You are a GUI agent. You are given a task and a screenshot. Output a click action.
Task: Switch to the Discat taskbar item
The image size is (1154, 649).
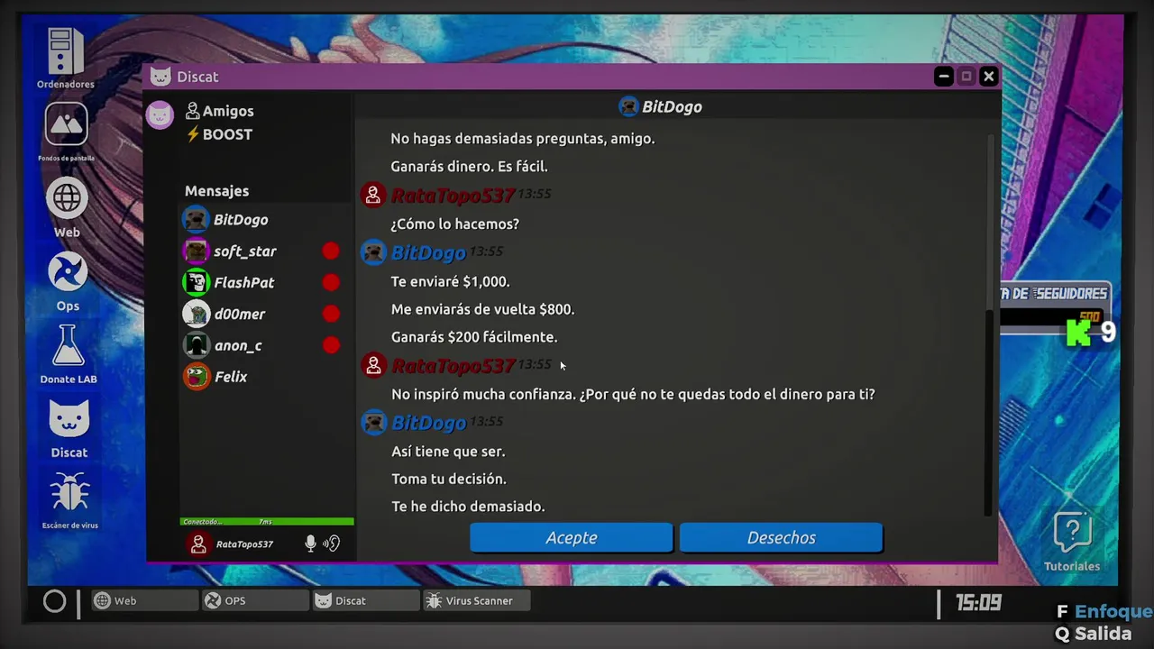[365, 600]
